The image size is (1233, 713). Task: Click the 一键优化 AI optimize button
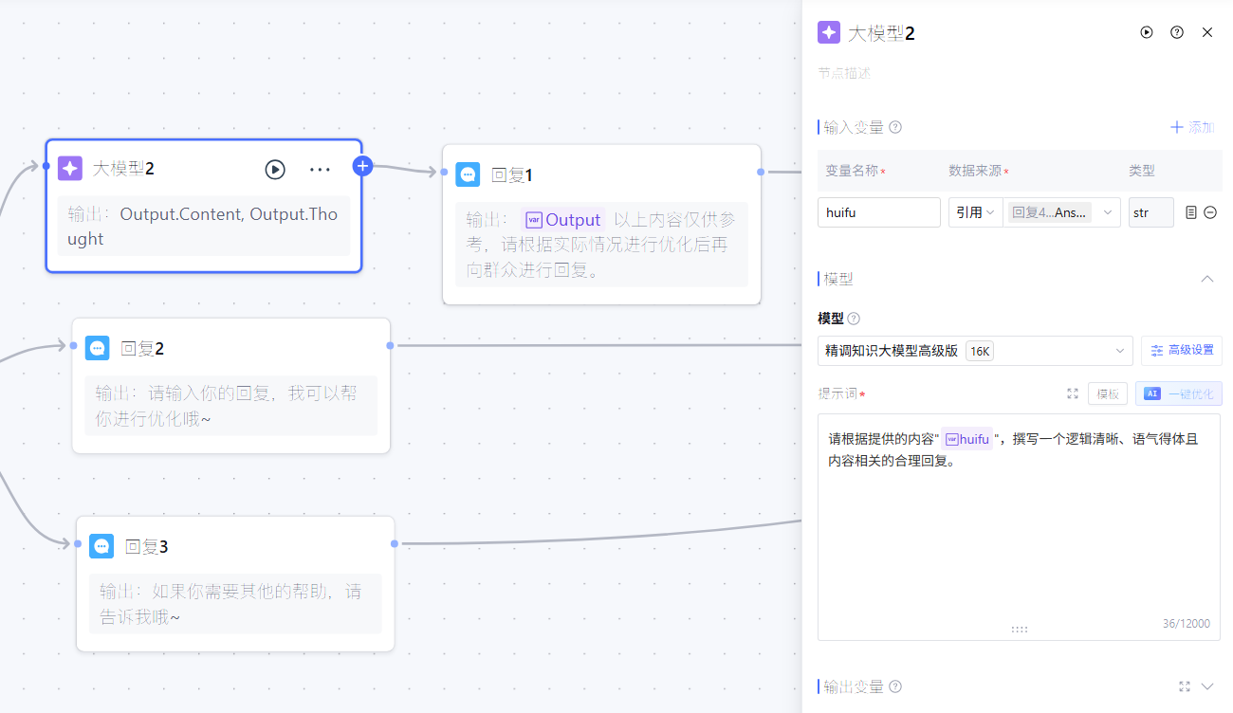click(1178, 393)
